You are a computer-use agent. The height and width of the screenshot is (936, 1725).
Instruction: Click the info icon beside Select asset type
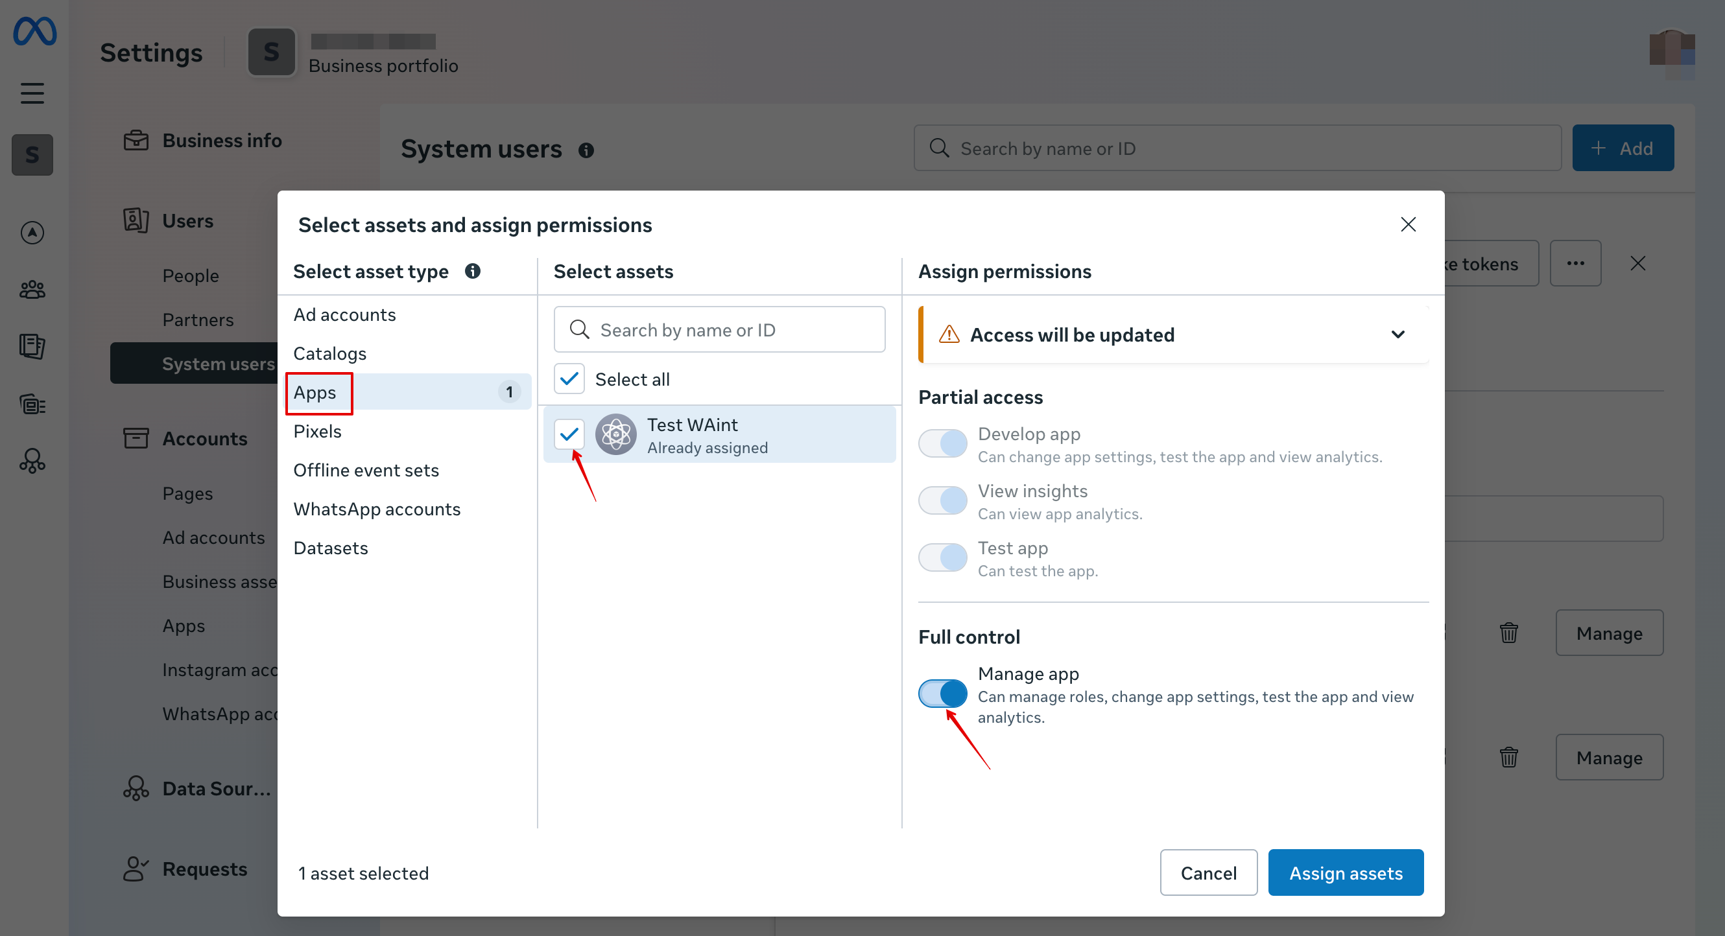pos(473,271)
